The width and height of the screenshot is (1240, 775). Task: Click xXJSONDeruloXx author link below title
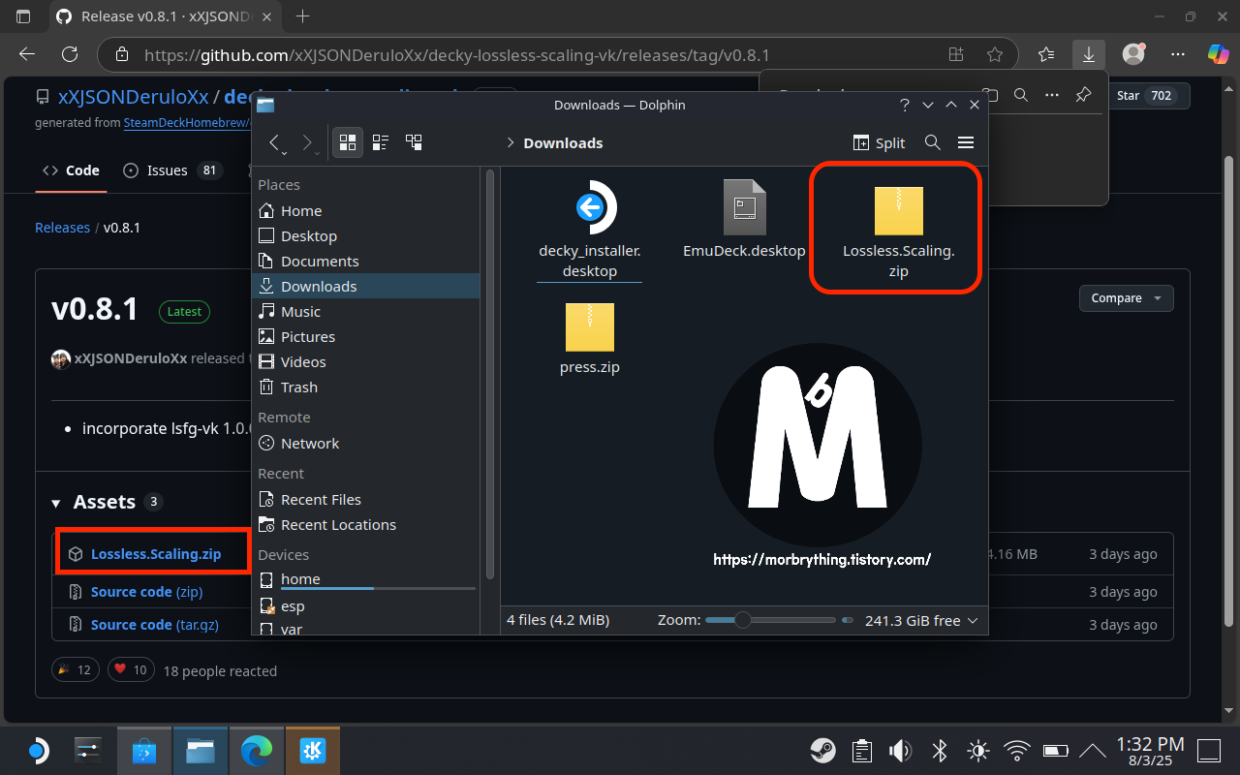[130, 358]
